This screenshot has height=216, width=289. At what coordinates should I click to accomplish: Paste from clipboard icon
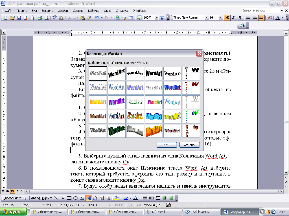click(82, 18)
